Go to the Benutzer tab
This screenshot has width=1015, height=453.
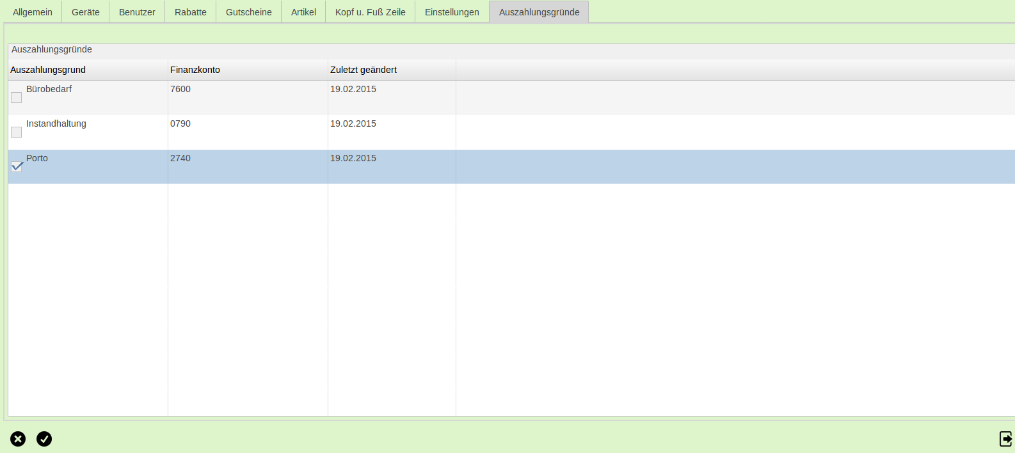[137, 12]
